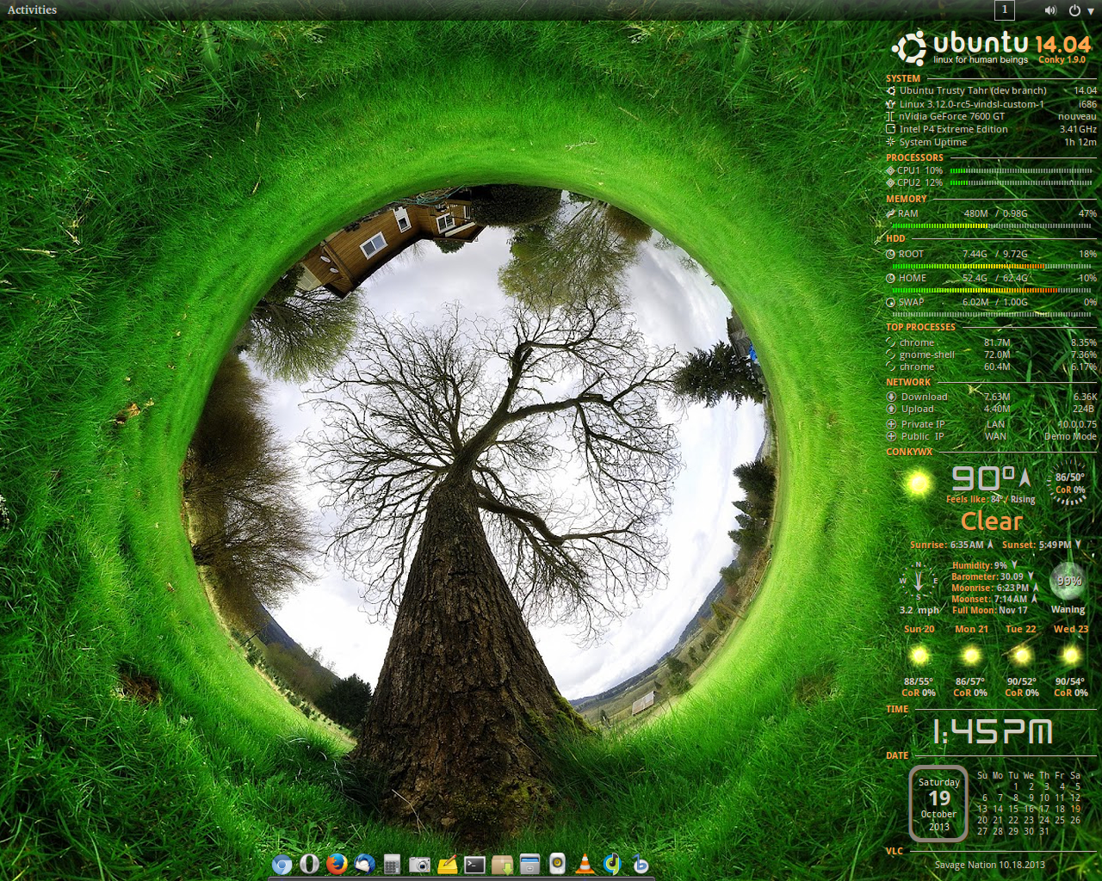Click 'Download' in Network section

pyautogui.click(x=924, y=397)
